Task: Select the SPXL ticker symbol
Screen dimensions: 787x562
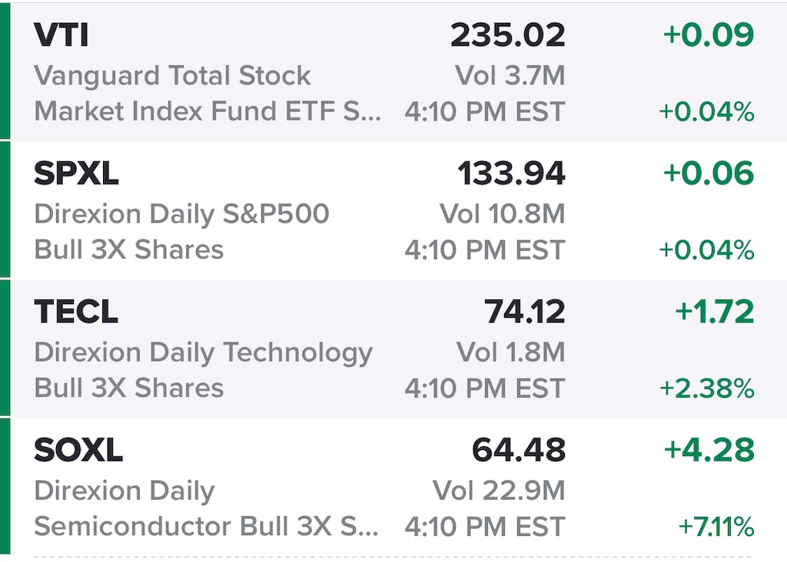Action: coord(76,174)
